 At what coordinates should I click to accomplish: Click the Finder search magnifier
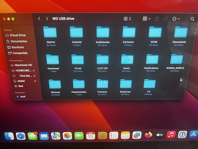coord(192,19)
